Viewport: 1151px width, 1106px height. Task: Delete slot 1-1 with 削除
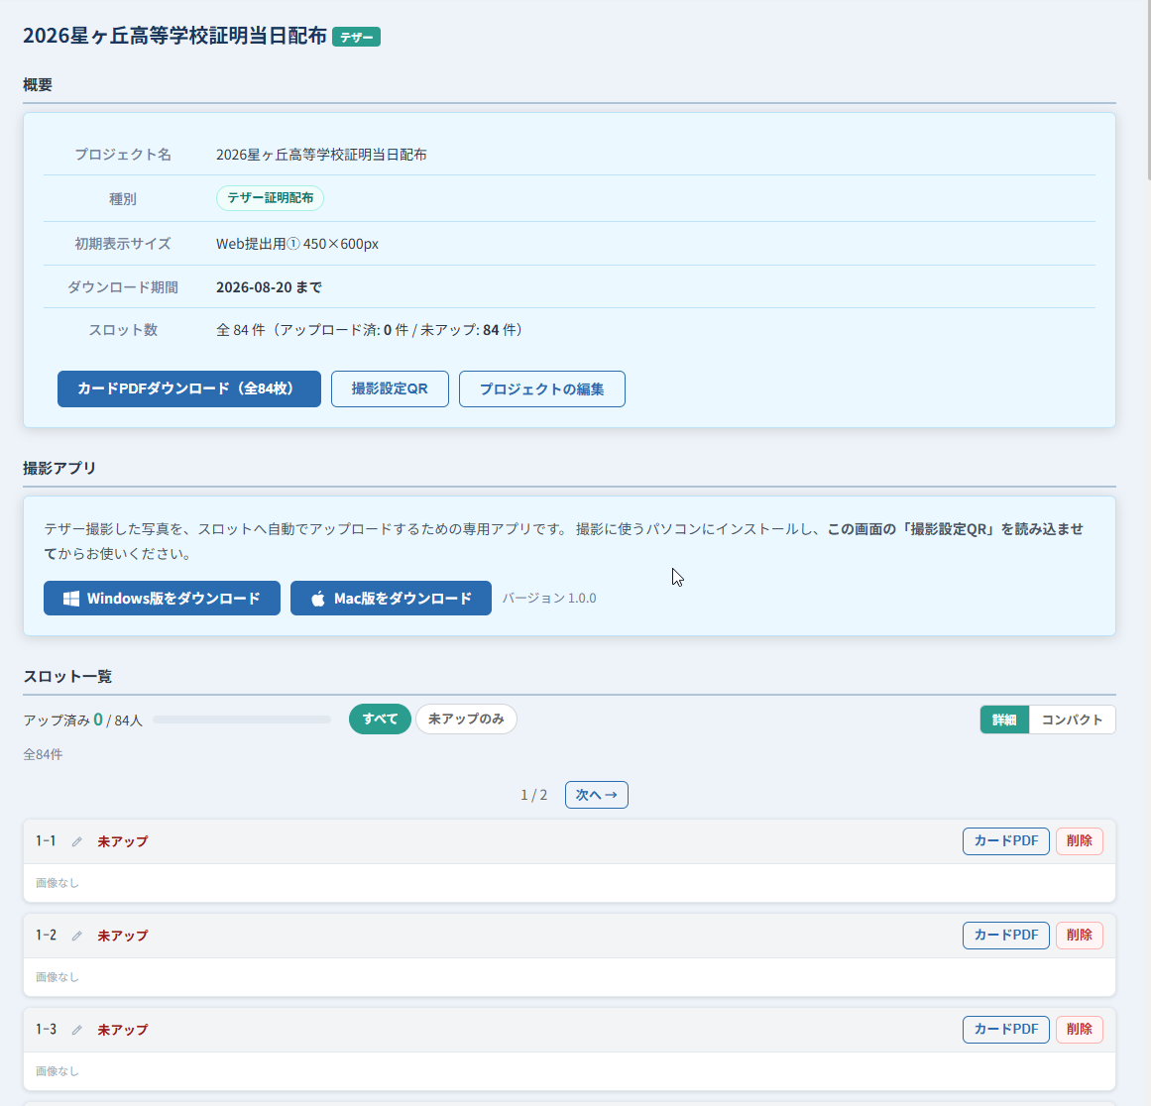pos(1079,841)
